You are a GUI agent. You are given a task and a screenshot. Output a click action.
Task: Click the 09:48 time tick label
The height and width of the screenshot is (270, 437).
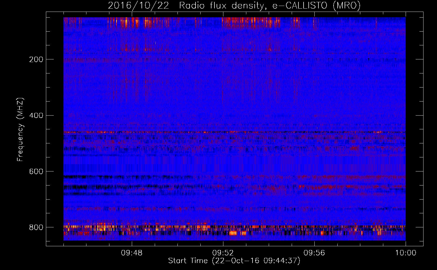[x=132, y=253]
